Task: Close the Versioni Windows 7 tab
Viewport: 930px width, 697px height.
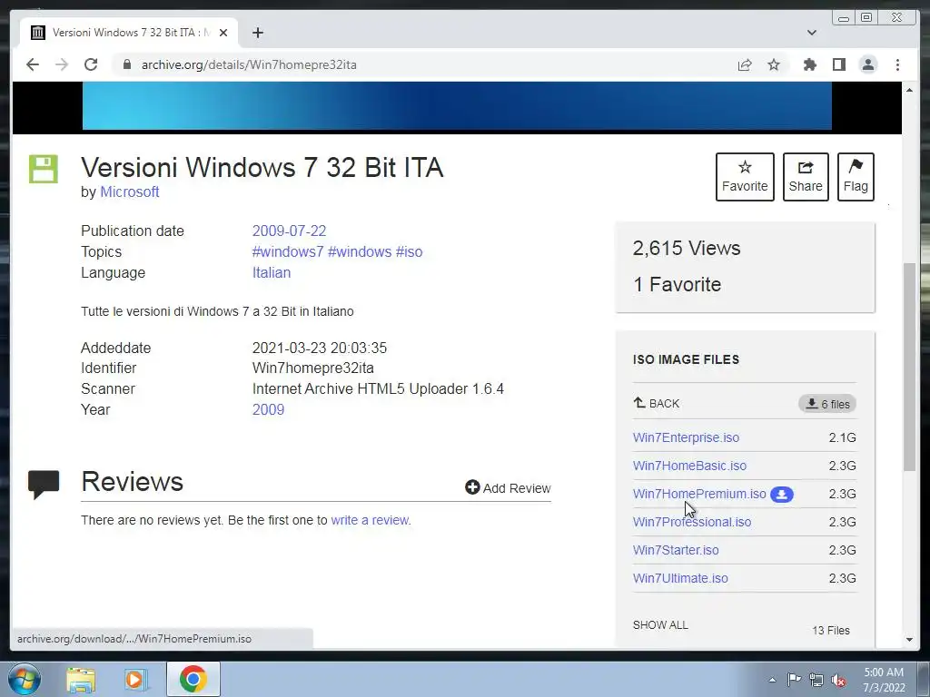Action: click(x=223, y=33)
